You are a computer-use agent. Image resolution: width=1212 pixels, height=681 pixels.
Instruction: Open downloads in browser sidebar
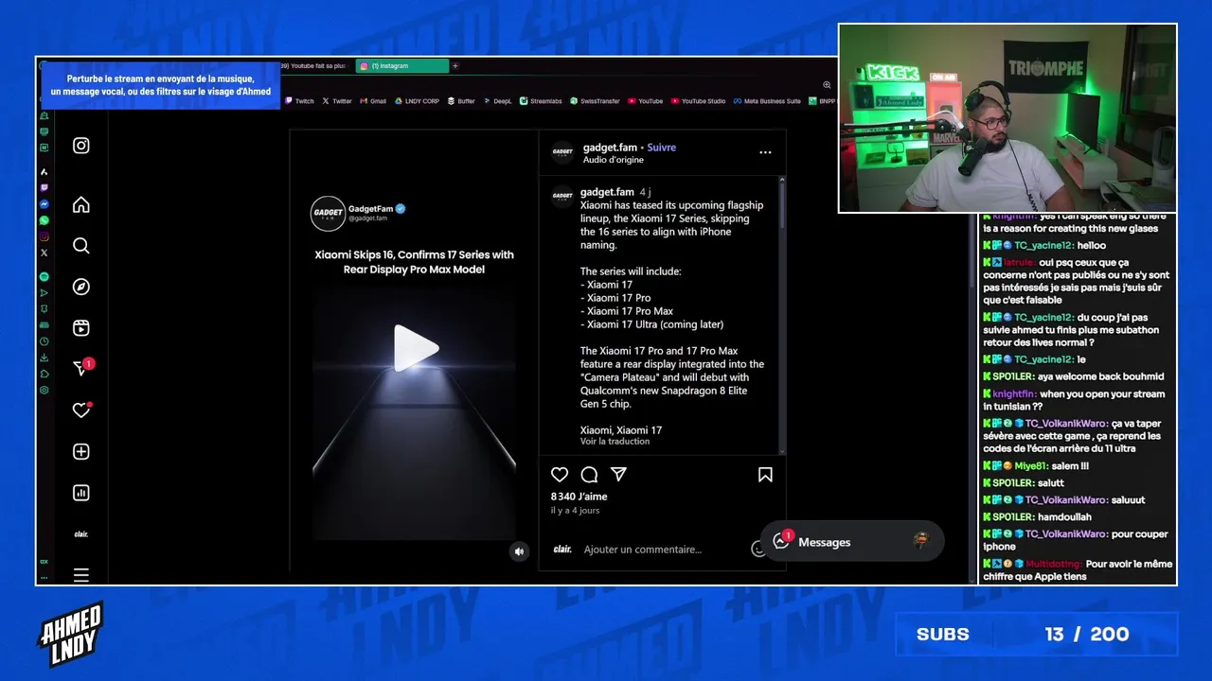[x=44, y=358]
